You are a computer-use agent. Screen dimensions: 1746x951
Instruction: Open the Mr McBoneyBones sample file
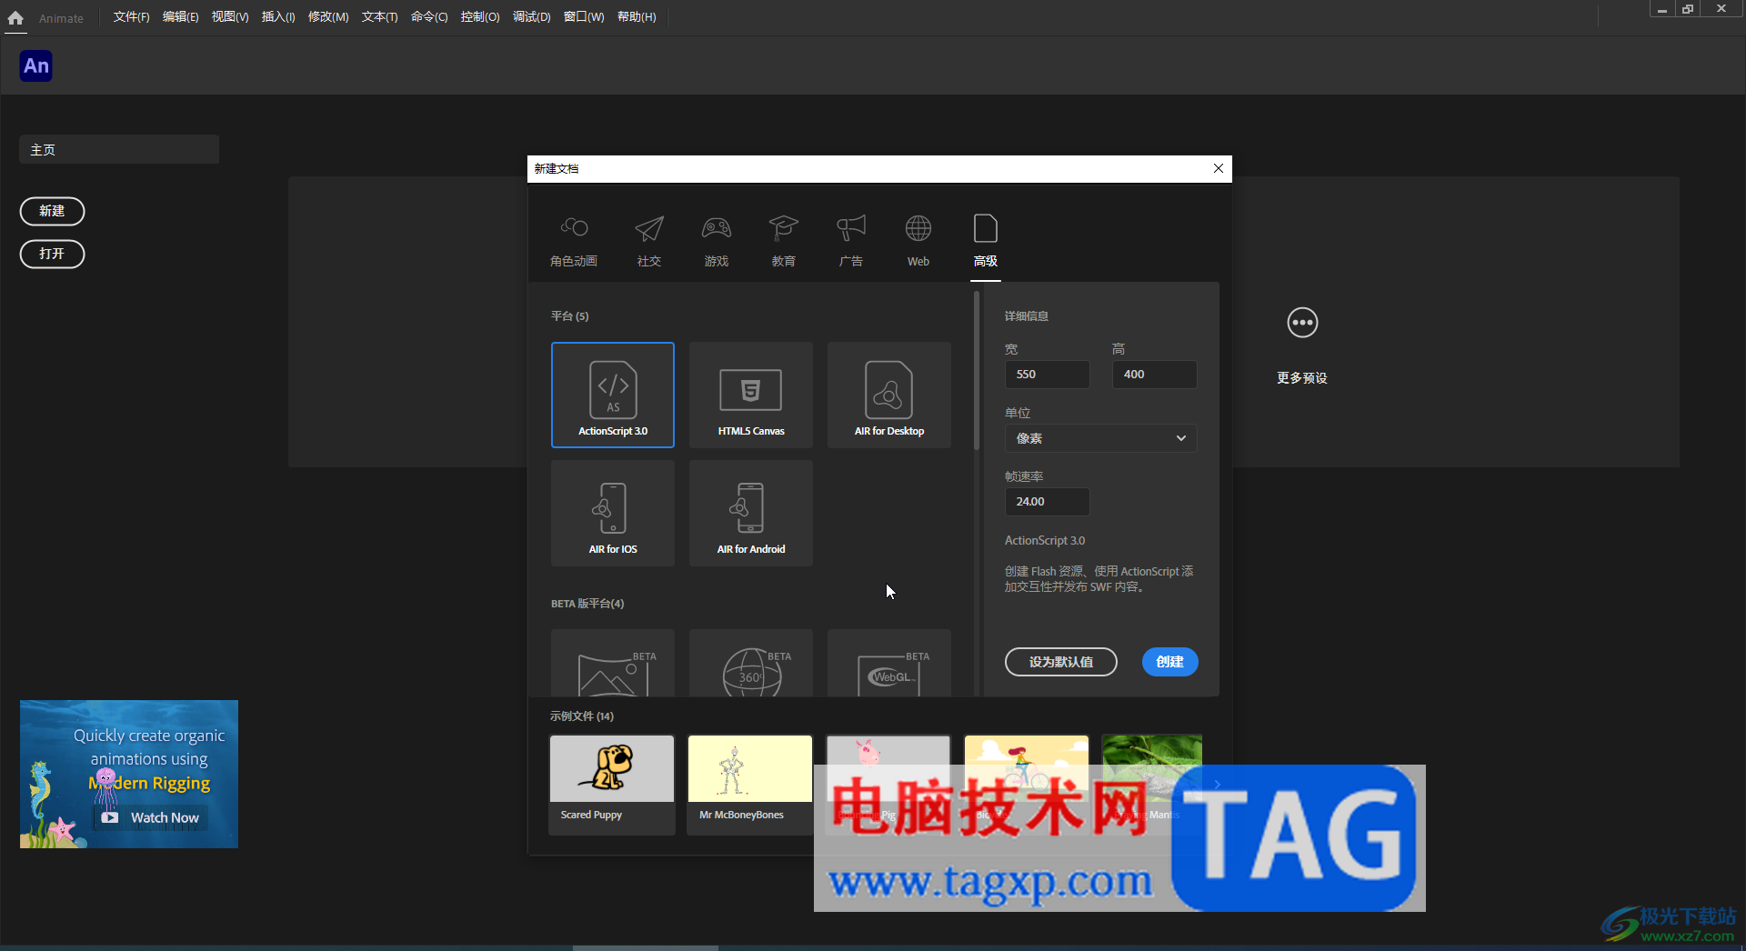click(x=749, y=785)
